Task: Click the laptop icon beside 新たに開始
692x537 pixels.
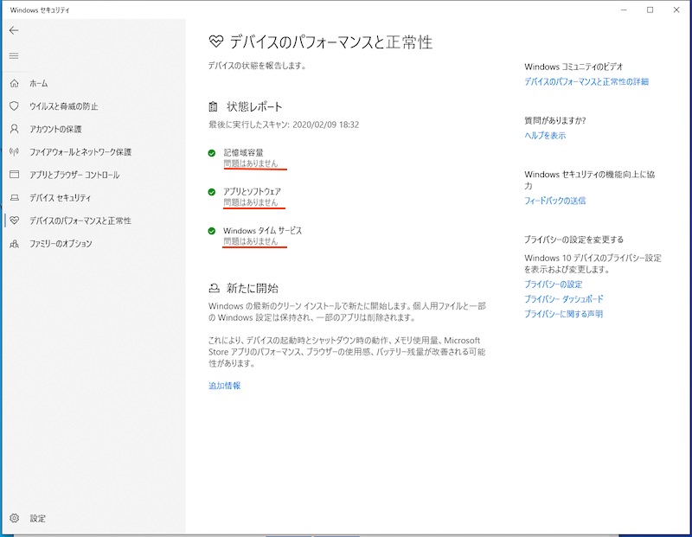Action: point(214,289)
